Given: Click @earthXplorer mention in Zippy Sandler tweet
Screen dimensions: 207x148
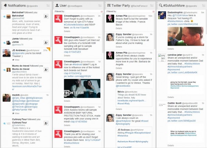Looking at the screenshot, I should (x=124, y=121).
